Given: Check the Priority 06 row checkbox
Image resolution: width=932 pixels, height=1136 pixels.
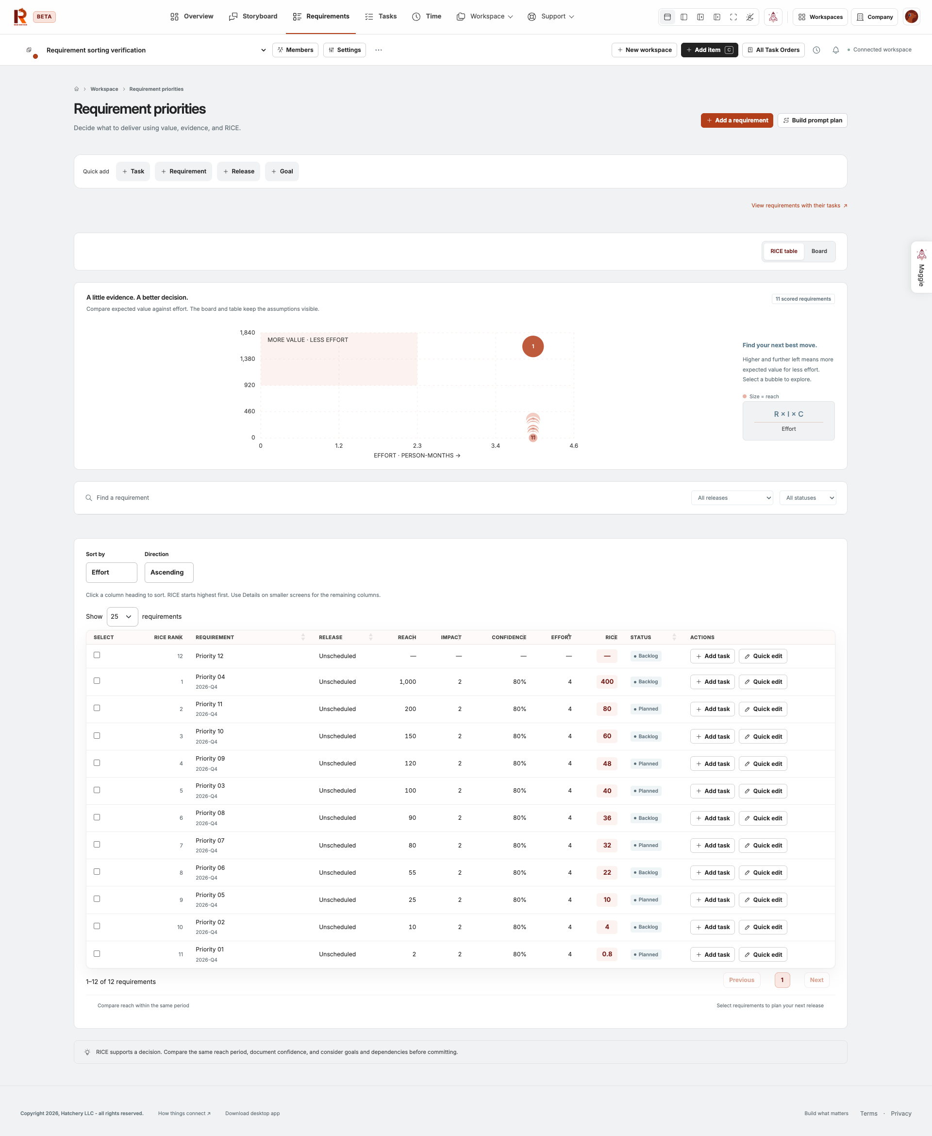Looking at the screenshot, I should pos(97,872).
